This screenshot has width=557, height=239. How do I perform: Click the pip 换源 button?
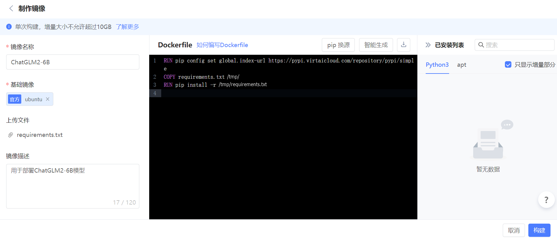pos(338,45)
